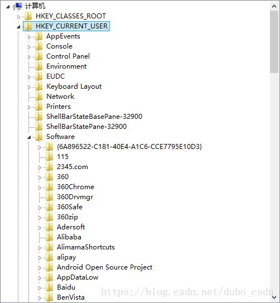280x303 pixels.
Task: Click the 360Safe folder icon
Action: tap(50, 207)
